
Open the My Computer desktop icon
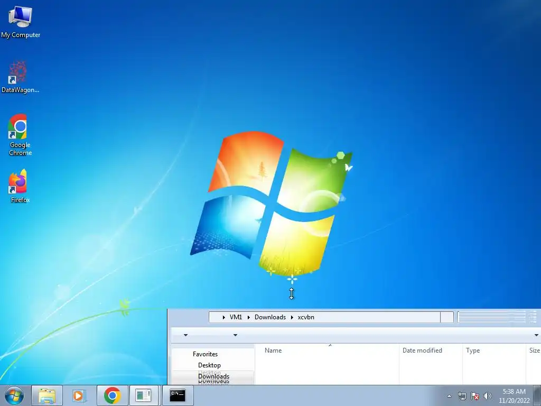(21, 22)
